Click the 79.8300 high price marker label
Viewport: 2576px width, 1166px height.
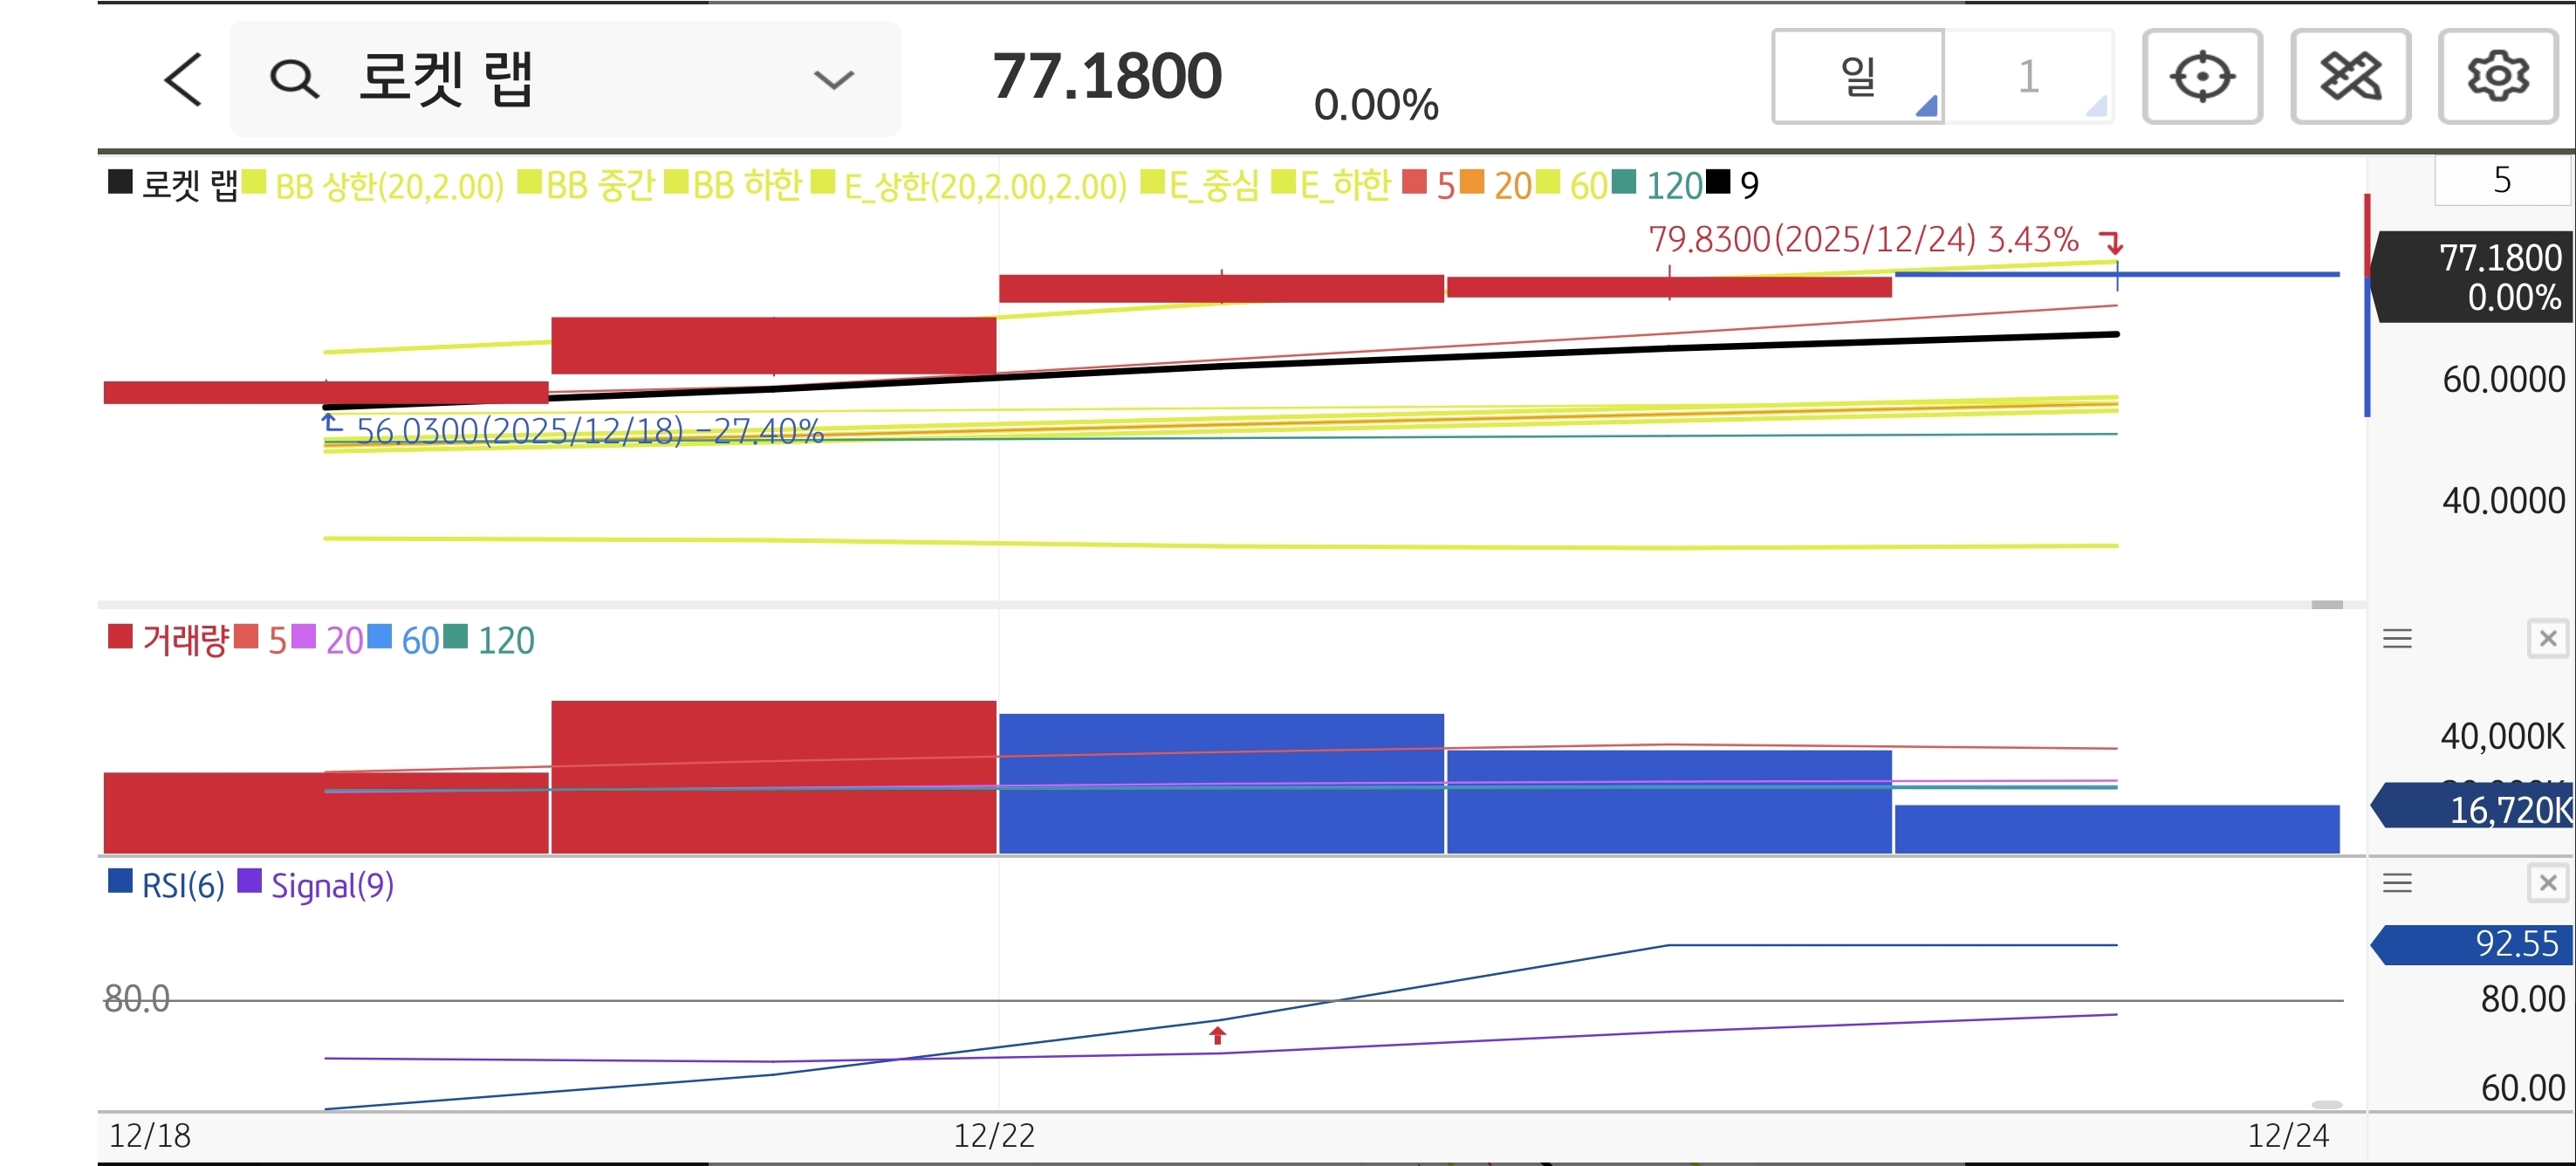pyautogui.click(x=1863, y=240)
